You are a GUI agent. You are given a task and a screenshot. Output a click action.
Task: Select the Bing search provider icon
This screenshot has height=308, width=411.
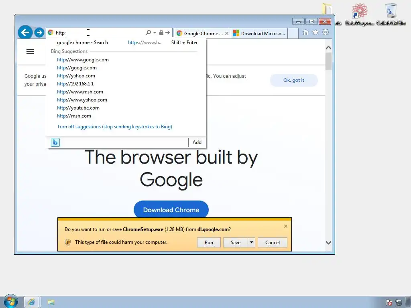click(55, 142)
